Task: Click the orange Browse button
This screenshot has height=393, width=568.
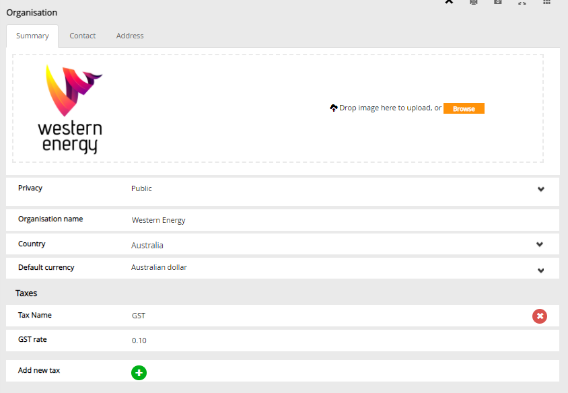Action: click(x=464, y=108)
